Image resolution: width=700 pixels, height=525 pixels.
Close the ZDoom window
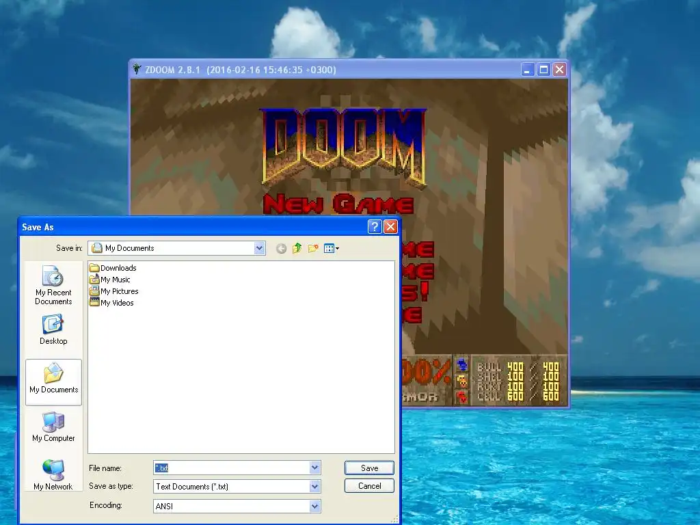[x=559, y=70]
